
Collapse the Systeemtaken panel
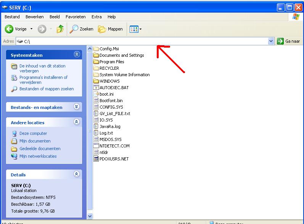(77, 54)
